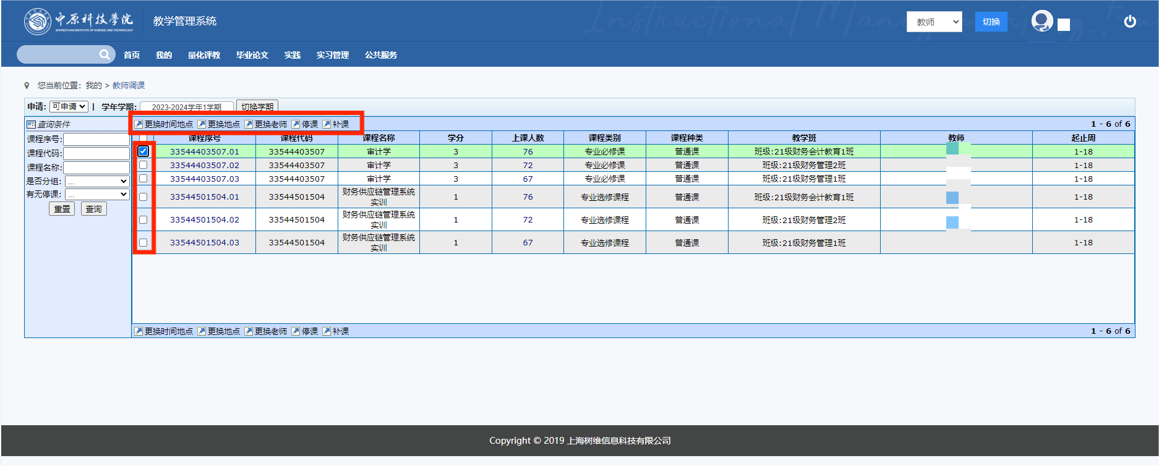This screenshot has width=1159, height=466.
Task: Open the 可申请 application dropdown
Action: [x=69, y=107]
